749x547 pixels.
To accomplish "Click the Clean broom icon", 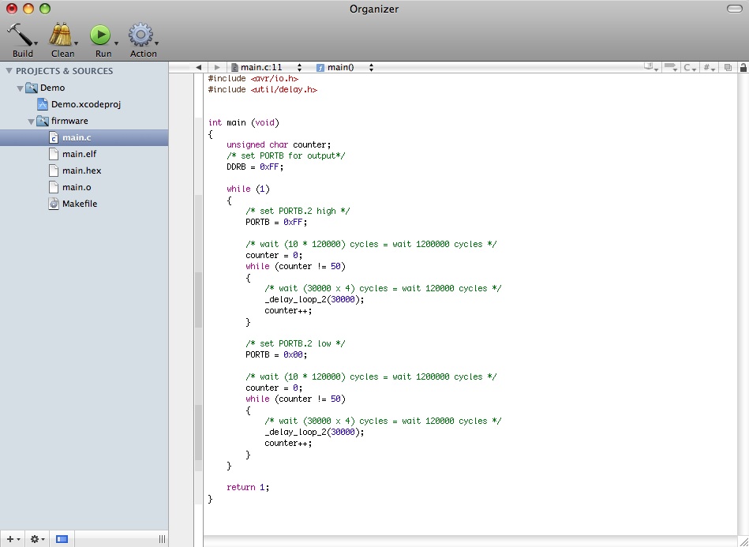I will pos(61,35).
